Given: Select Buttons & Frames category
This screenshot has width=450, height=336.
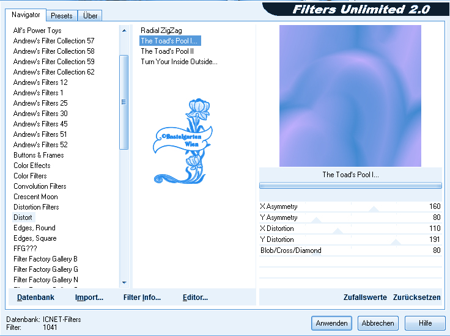Looking at the screenshot, I should coord(39,155).
